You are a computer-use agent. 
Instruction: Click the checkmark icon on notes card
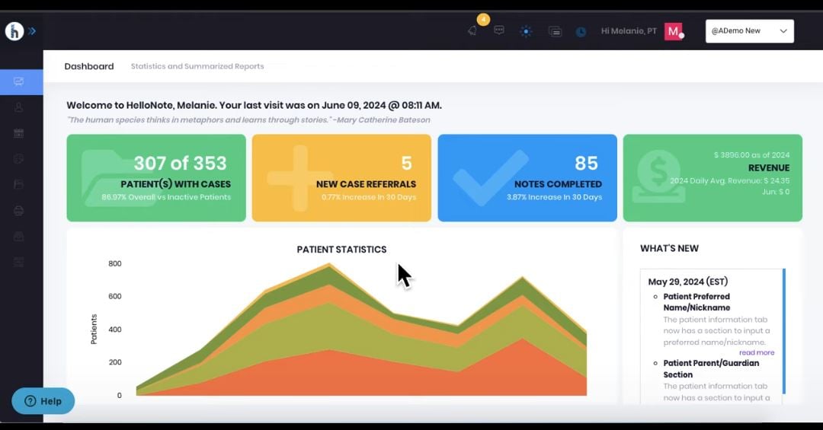490,177
